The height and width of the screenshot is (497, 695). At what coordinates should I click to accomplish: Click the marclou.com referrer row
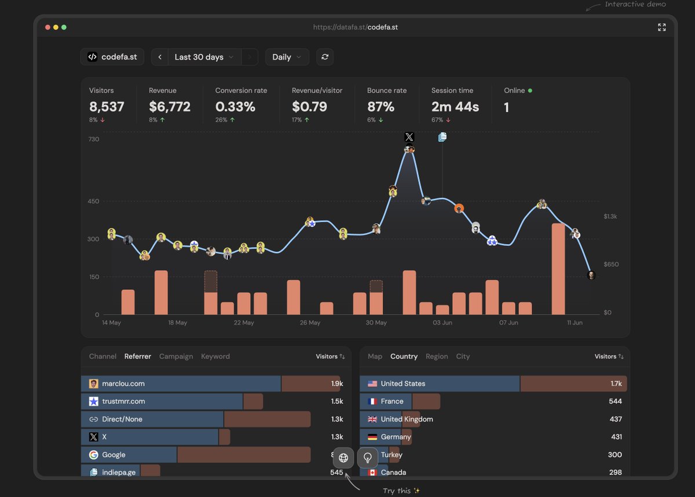tap(215, 384)
